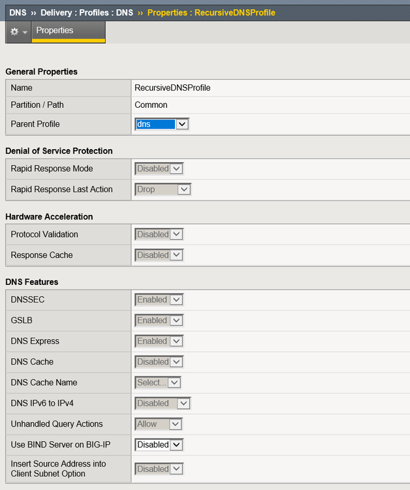
Task: Open the Protocol Validation dropdown
Action: pos(159,235)
